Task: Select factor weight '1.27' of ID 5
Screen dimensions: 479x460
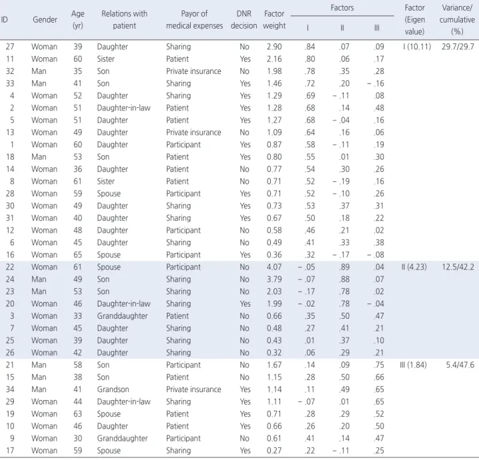Action: (274, 120)
